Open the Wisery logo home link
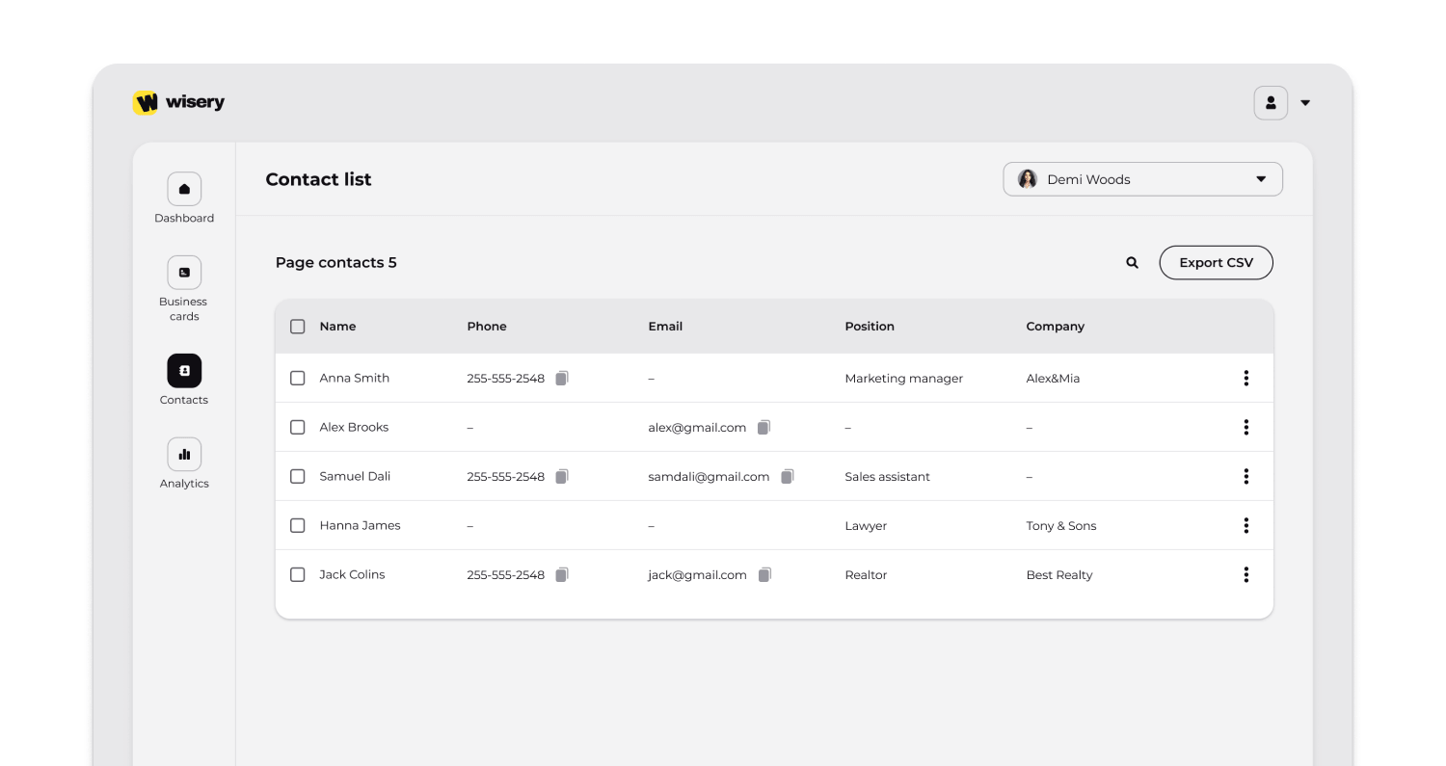This screenshot has height=766, width=1446. 178,102
